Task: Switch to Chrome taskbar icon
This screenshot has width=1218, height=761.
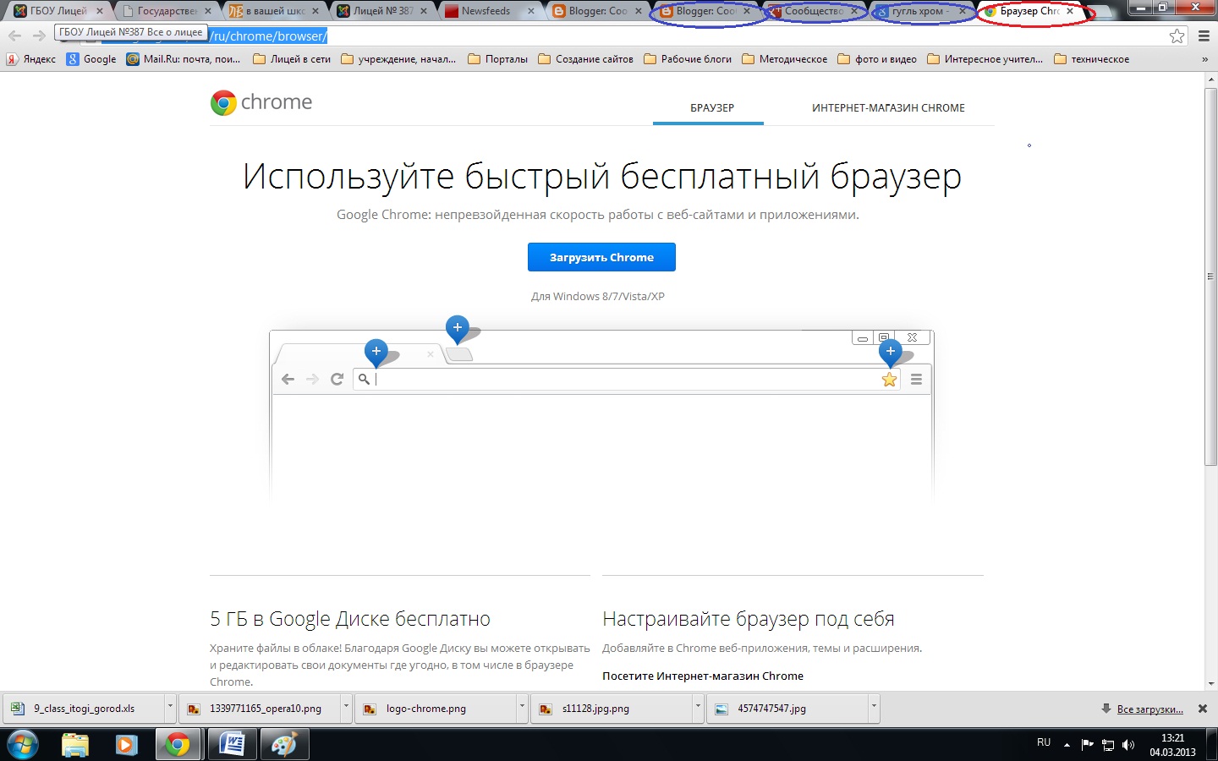Action: click(178, 745)
